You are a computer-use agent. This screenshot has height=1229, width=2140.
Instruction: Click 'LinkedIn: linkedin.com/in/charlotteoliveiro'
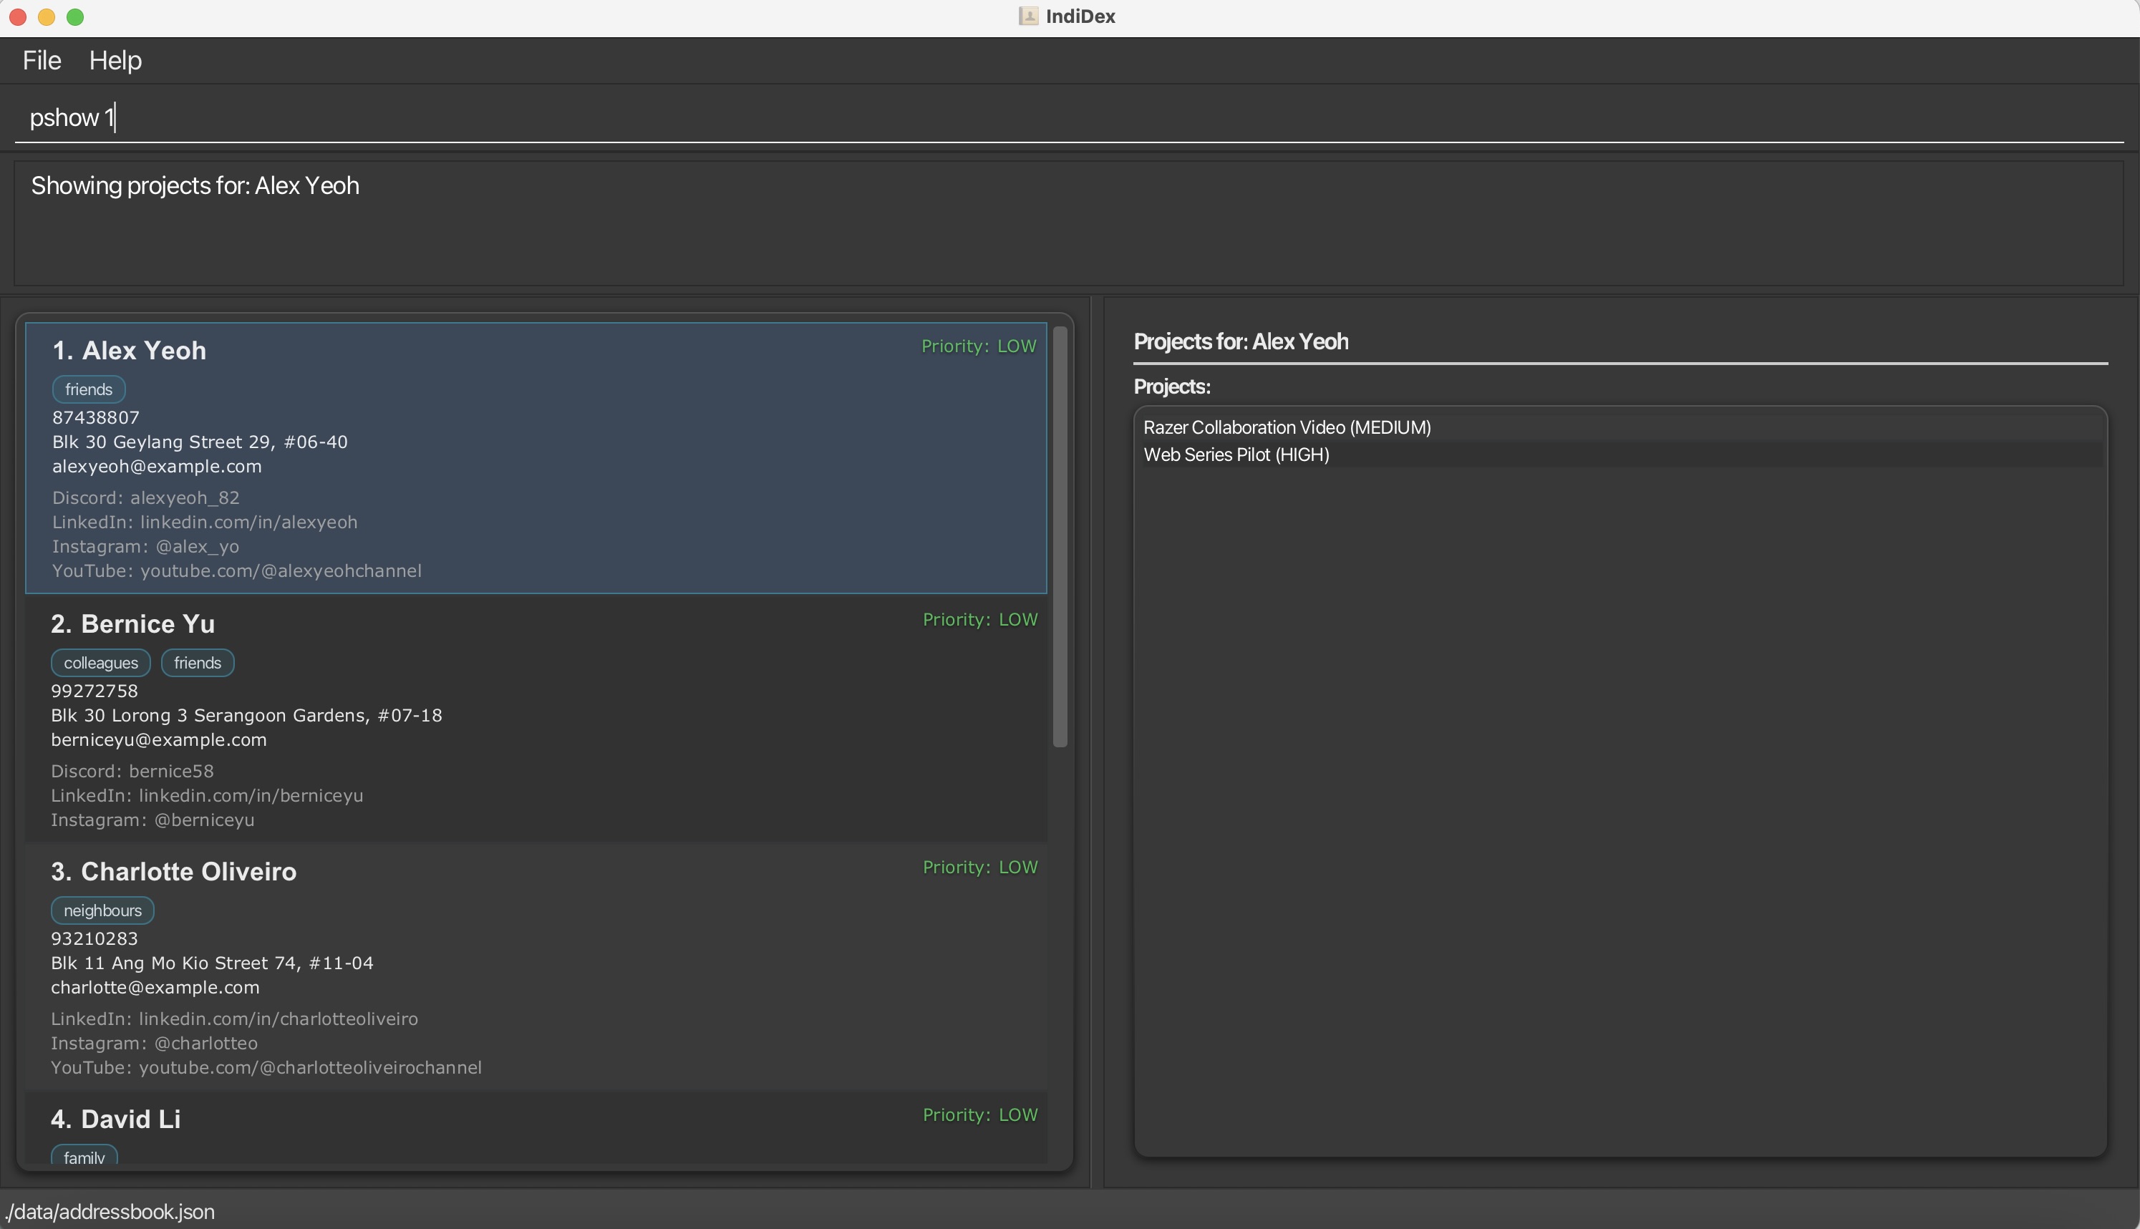click(235, 1018)
